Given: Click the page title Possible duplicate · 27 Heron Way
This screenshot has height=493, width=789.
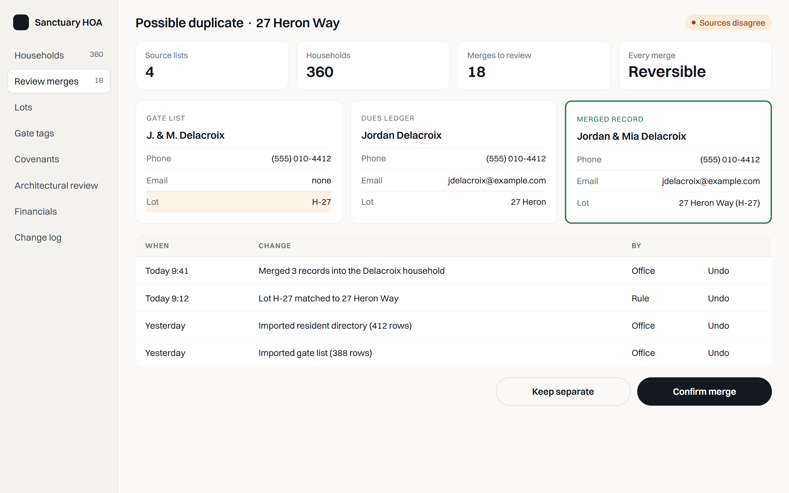Looking at the screenshot, I should (237, 23).
